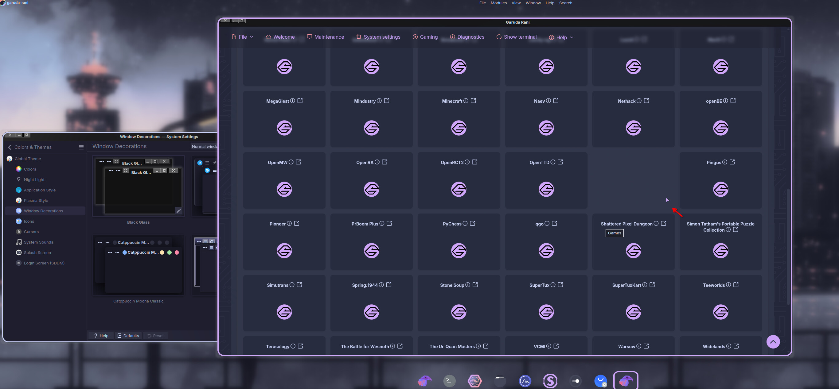Open the terminal icon in the dock
This screenshot has width=839, height=389.
449,380
